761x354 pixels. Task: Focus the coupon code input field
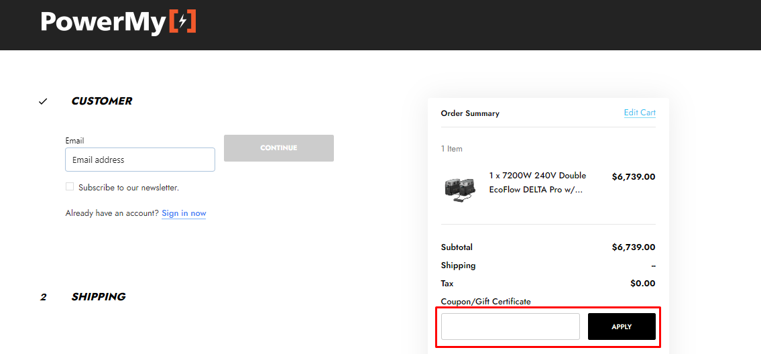510,327
